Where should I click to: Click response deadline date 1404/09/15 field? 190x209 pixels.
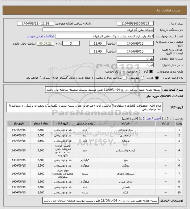pyautogui.click(x=135, y=44)
